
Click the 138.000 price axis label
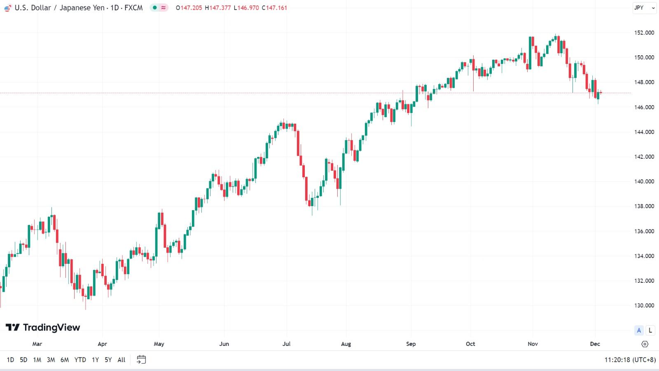pos(644,206)
